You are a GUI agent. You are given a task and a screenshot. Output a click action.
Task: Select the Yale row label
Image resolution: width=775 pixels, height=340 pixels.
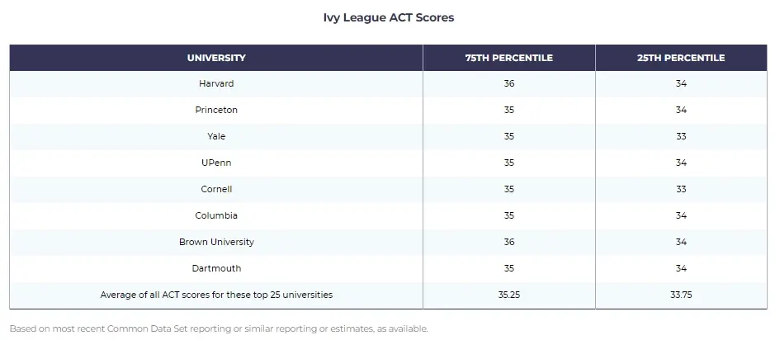[216, 137]
